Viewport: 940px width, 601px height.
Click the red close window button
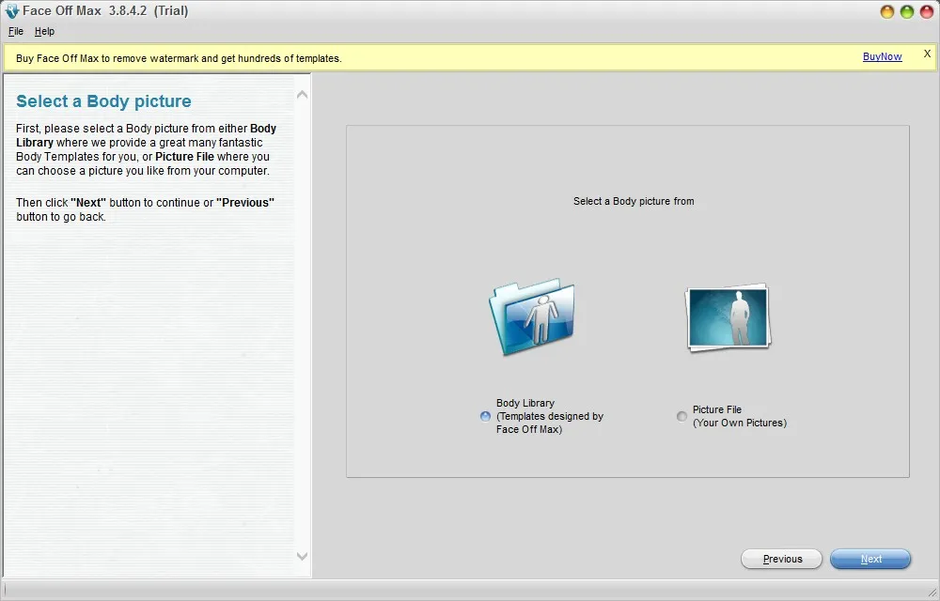click(x=927, y=12)
